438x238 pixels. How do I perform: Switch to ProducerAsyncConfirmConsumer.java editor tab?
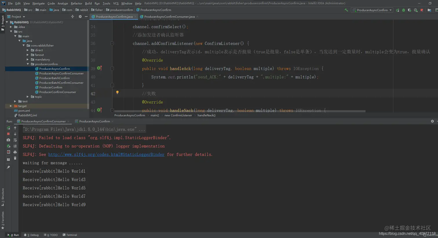coord(169,17)
